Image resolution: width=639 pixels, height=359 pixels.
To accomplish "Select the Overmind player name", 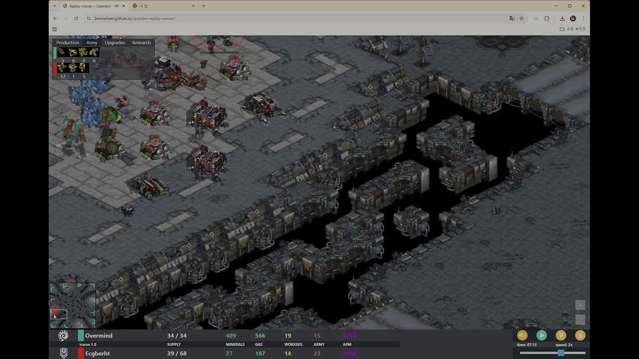I will click(98, 336).
